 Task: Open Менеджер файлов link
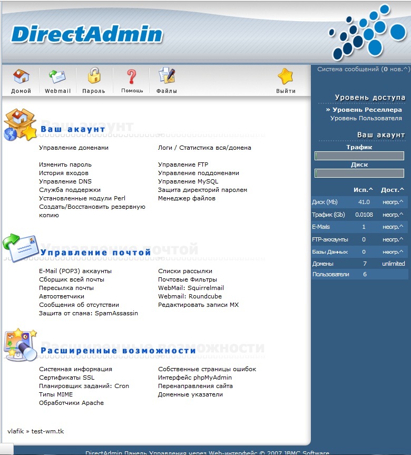pos(187,198)
